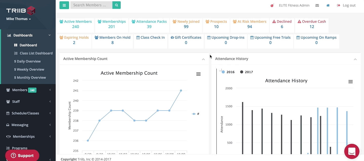This screenshot has width=364, height=161.
Task: Expand the Mike Thomas user dropdown
Action: pos(18,19)
